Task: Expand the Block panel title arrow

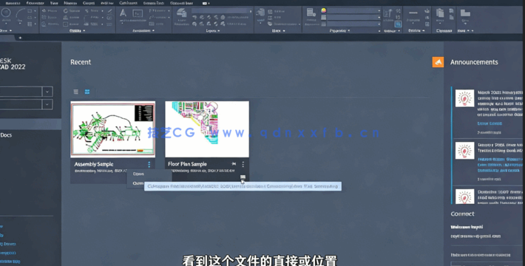Action: pyautogui.click(x=284, y=31)
